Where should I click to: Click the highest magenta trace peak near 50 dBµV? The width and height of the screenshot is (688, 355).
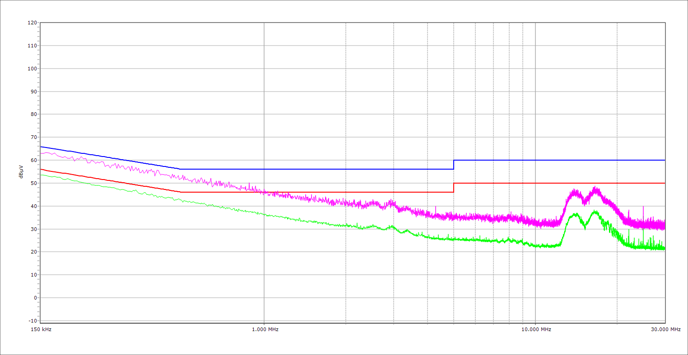pyautogui.click(x=595, y=187)
